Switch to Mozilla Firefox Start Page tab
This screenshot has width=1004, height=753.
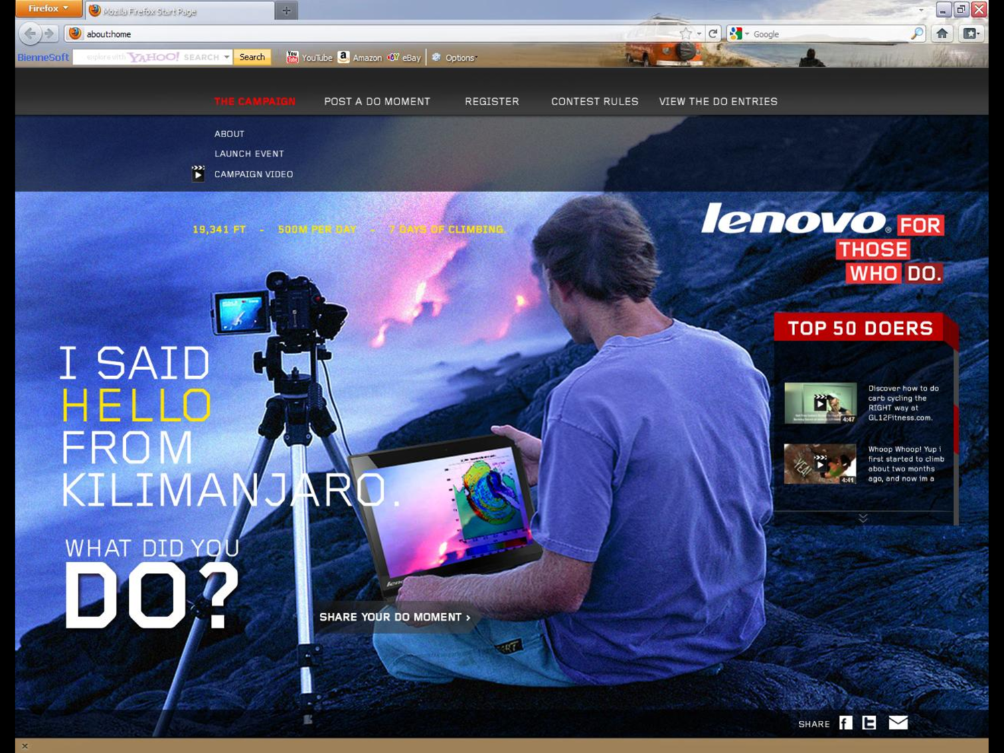[179, 11]
